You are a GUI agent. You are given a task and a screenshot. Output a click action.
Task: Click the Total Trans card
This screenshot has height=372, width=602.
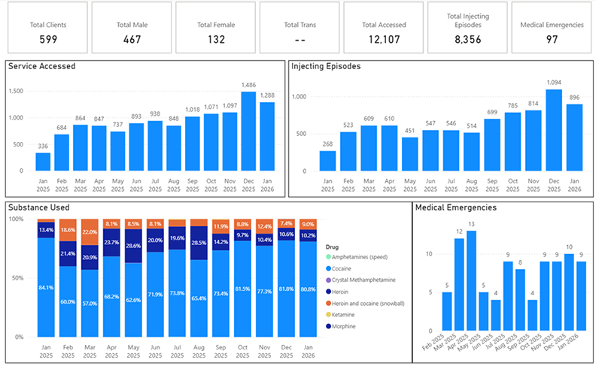click(299, 30)
